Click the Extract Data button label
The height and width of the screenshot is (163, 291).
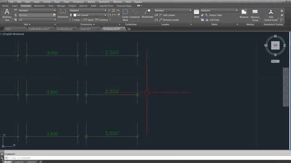click(216, 15)
